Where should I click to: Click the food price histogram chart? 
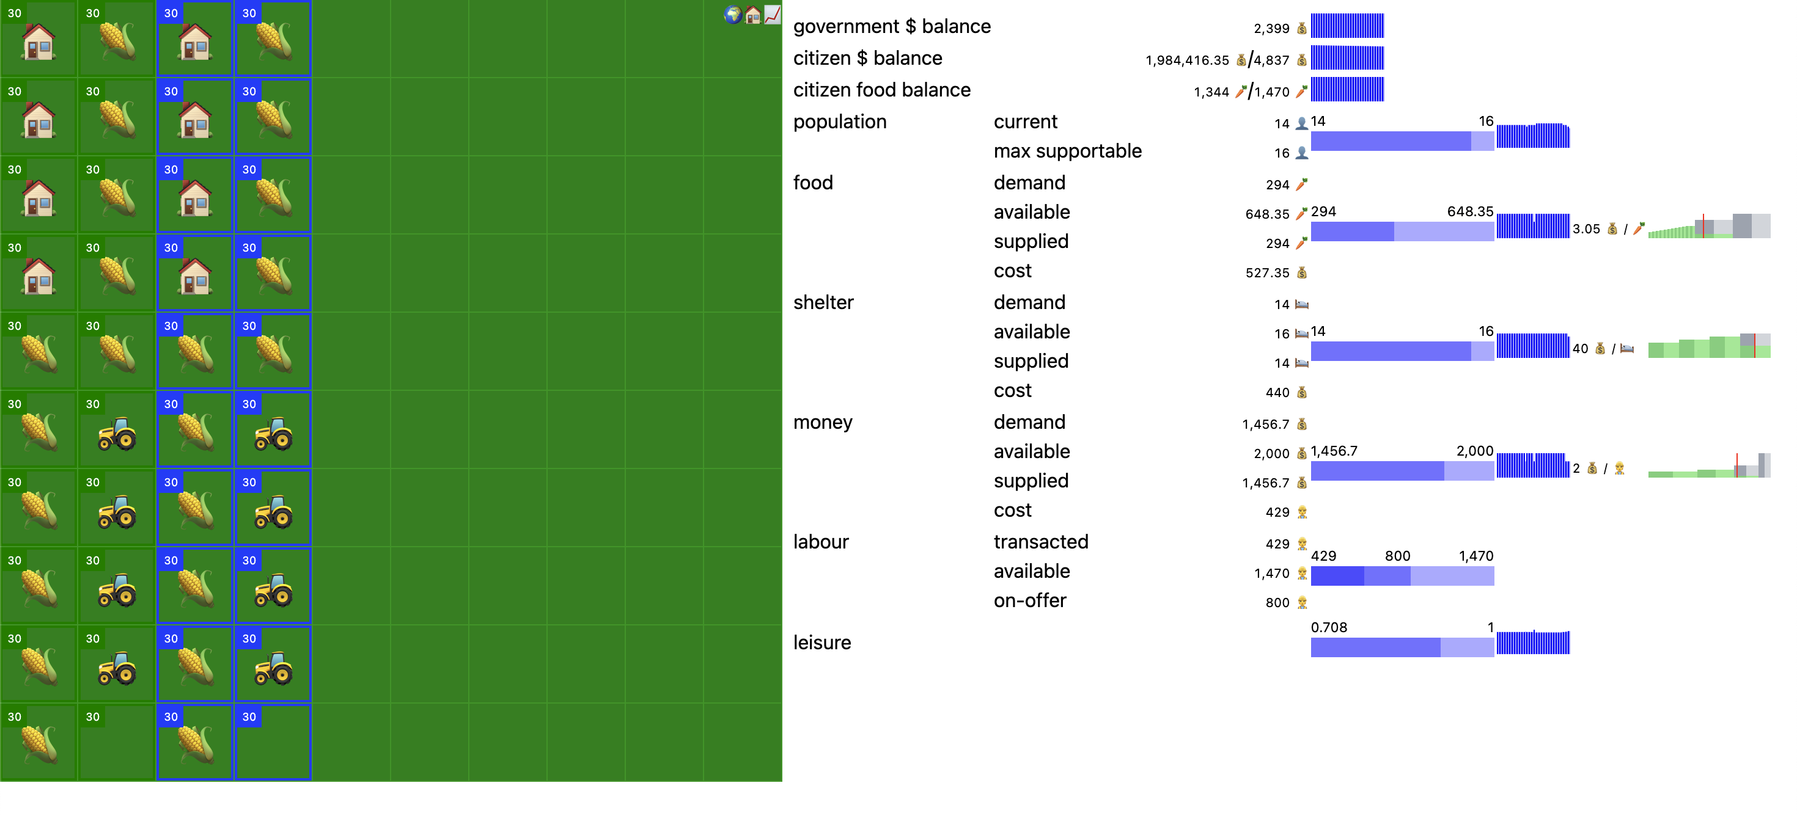pos(1708,227)
